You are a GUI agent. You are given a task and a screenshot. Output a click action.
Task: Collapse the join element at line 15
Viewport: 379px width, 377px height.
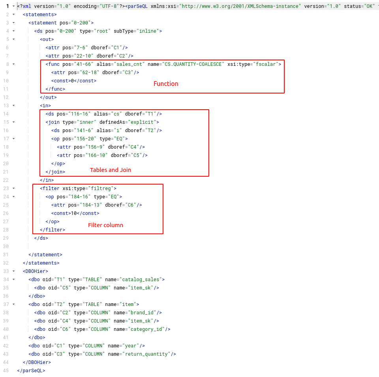pos(13,122)
